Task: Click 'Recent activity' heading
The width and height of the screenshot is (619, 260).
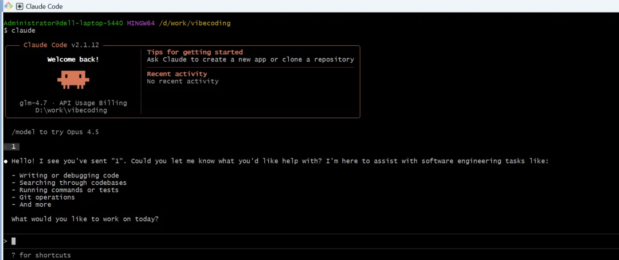Action: point(177,74)
